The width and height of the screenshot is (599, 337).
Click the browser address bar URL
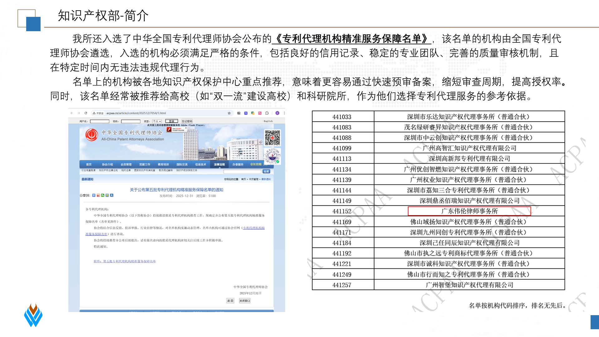136,113
